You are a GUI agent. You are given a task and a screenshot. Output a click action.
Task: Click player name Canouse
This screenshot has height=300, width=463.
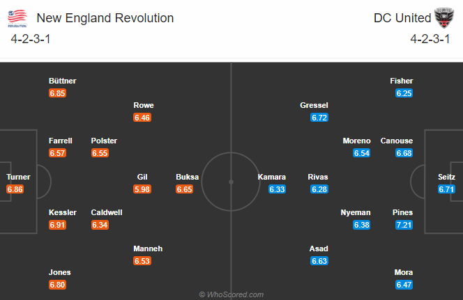coord(397,141)
